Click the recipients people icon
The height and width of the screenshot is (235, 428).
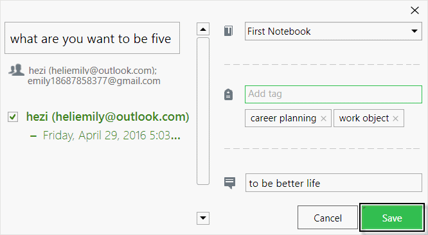point(16,70)
